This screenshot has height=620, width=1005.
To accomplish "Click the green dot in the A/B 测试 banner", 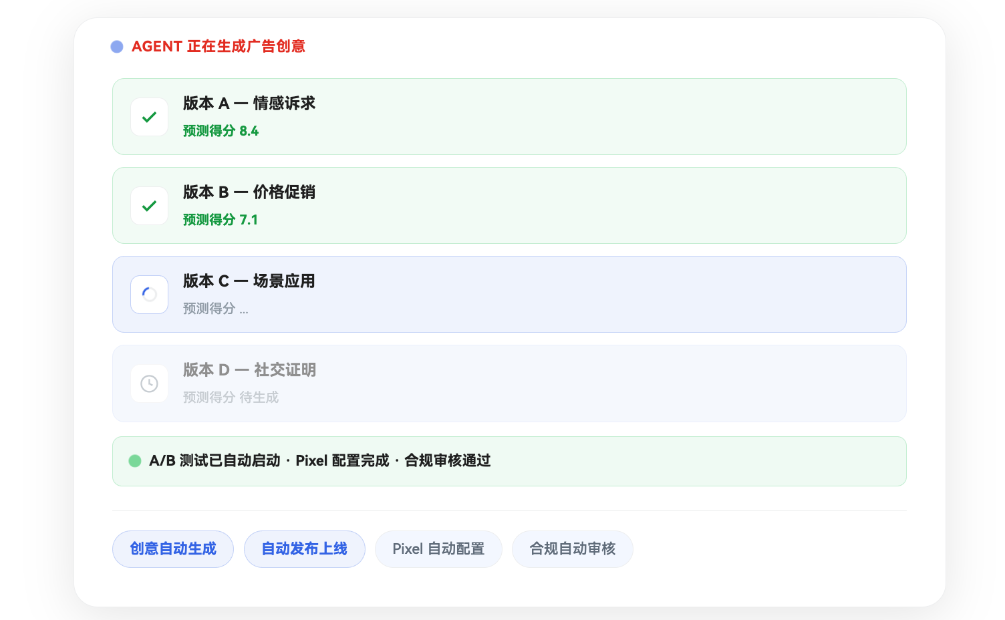I will pos(135,461).
